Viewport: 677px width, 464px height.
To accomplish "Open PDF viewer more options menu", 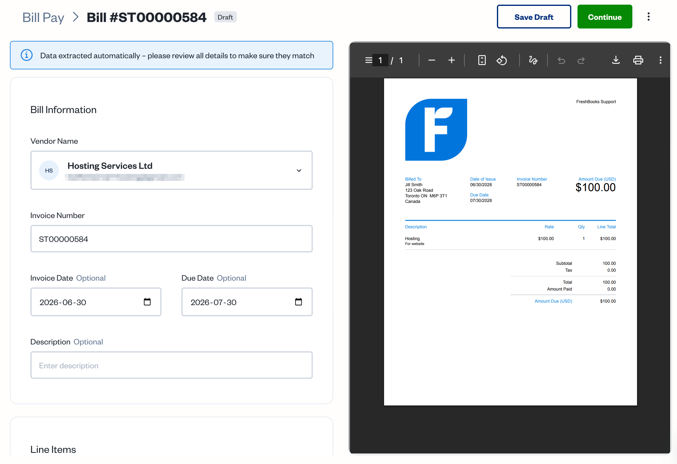I will pyautogui.click(x=661, y=60).
